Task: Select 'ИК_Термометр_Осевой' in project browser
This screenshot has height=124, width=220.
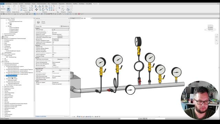Action: coord(12,79)
